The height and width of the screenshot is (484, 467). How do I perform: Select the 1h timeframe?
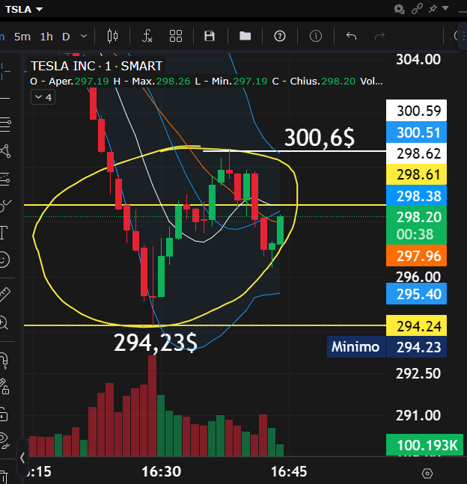click(x=46, y=37)
